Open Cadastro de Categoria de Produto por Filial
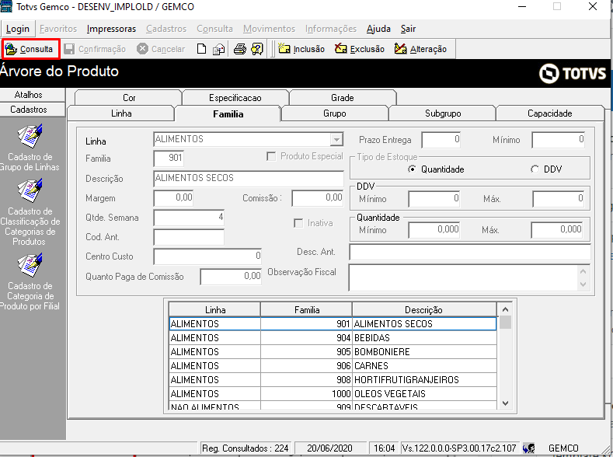The width and height of the screenshot is (613, 457). coord(30,282)
